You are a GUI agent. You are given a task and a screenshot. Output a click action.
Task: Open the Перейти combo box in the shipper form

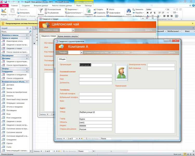(x=81, y=53)
